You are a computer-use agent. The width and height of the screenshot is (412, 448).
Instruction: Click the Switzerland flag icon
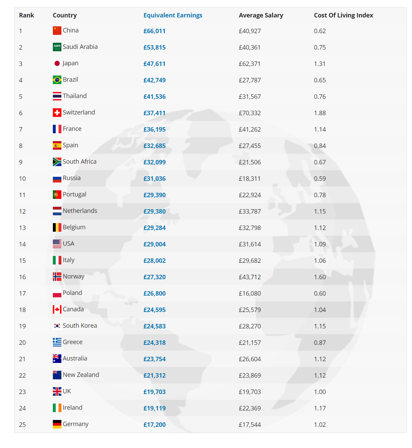[57, 112]
